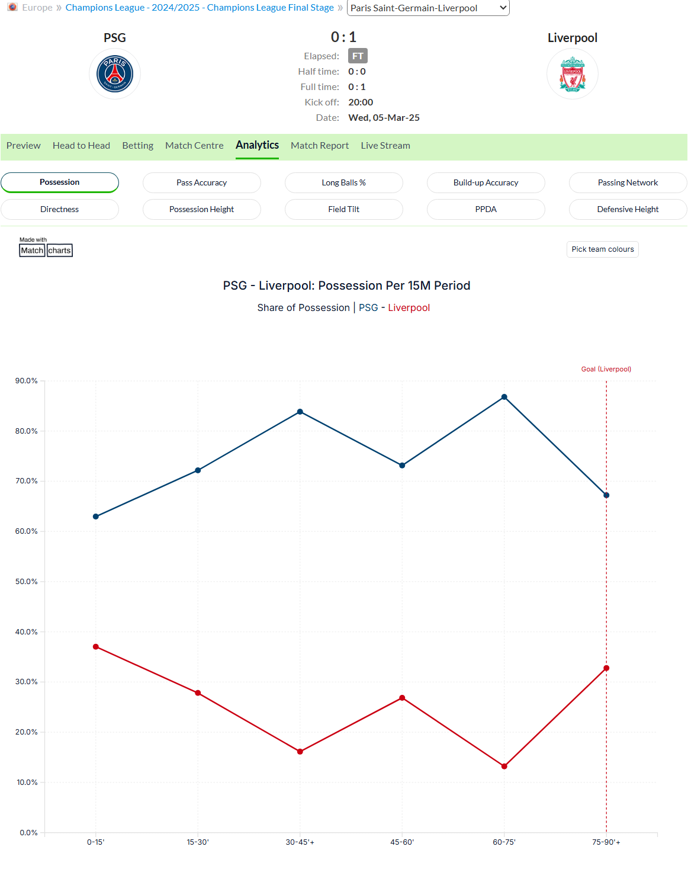Click the PSG club crest logo
Viewport: 688px width, 869px height.
(x=115, y=74)
